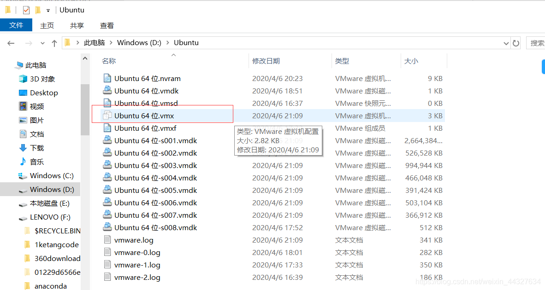545x290 pixels.
Task: Click navigation pane scroll up arrow
Action: [x=85, y=58]
